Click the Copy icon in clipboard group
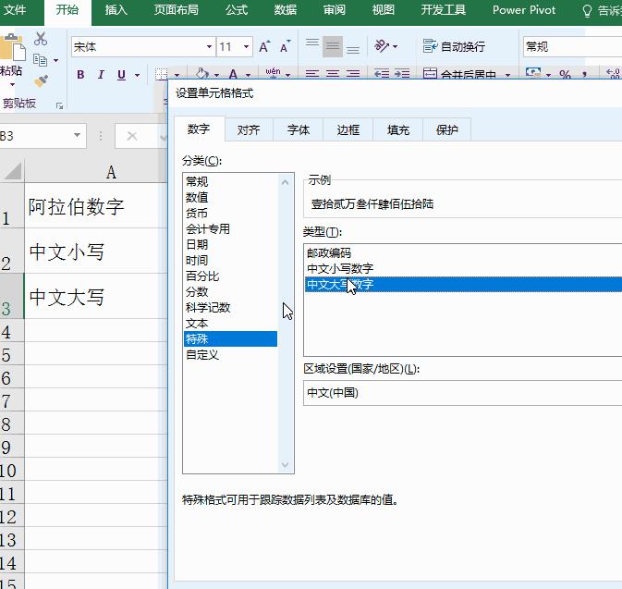Image resolution: width=622 pixels, height=589 pixels. [x=40, y=60]
